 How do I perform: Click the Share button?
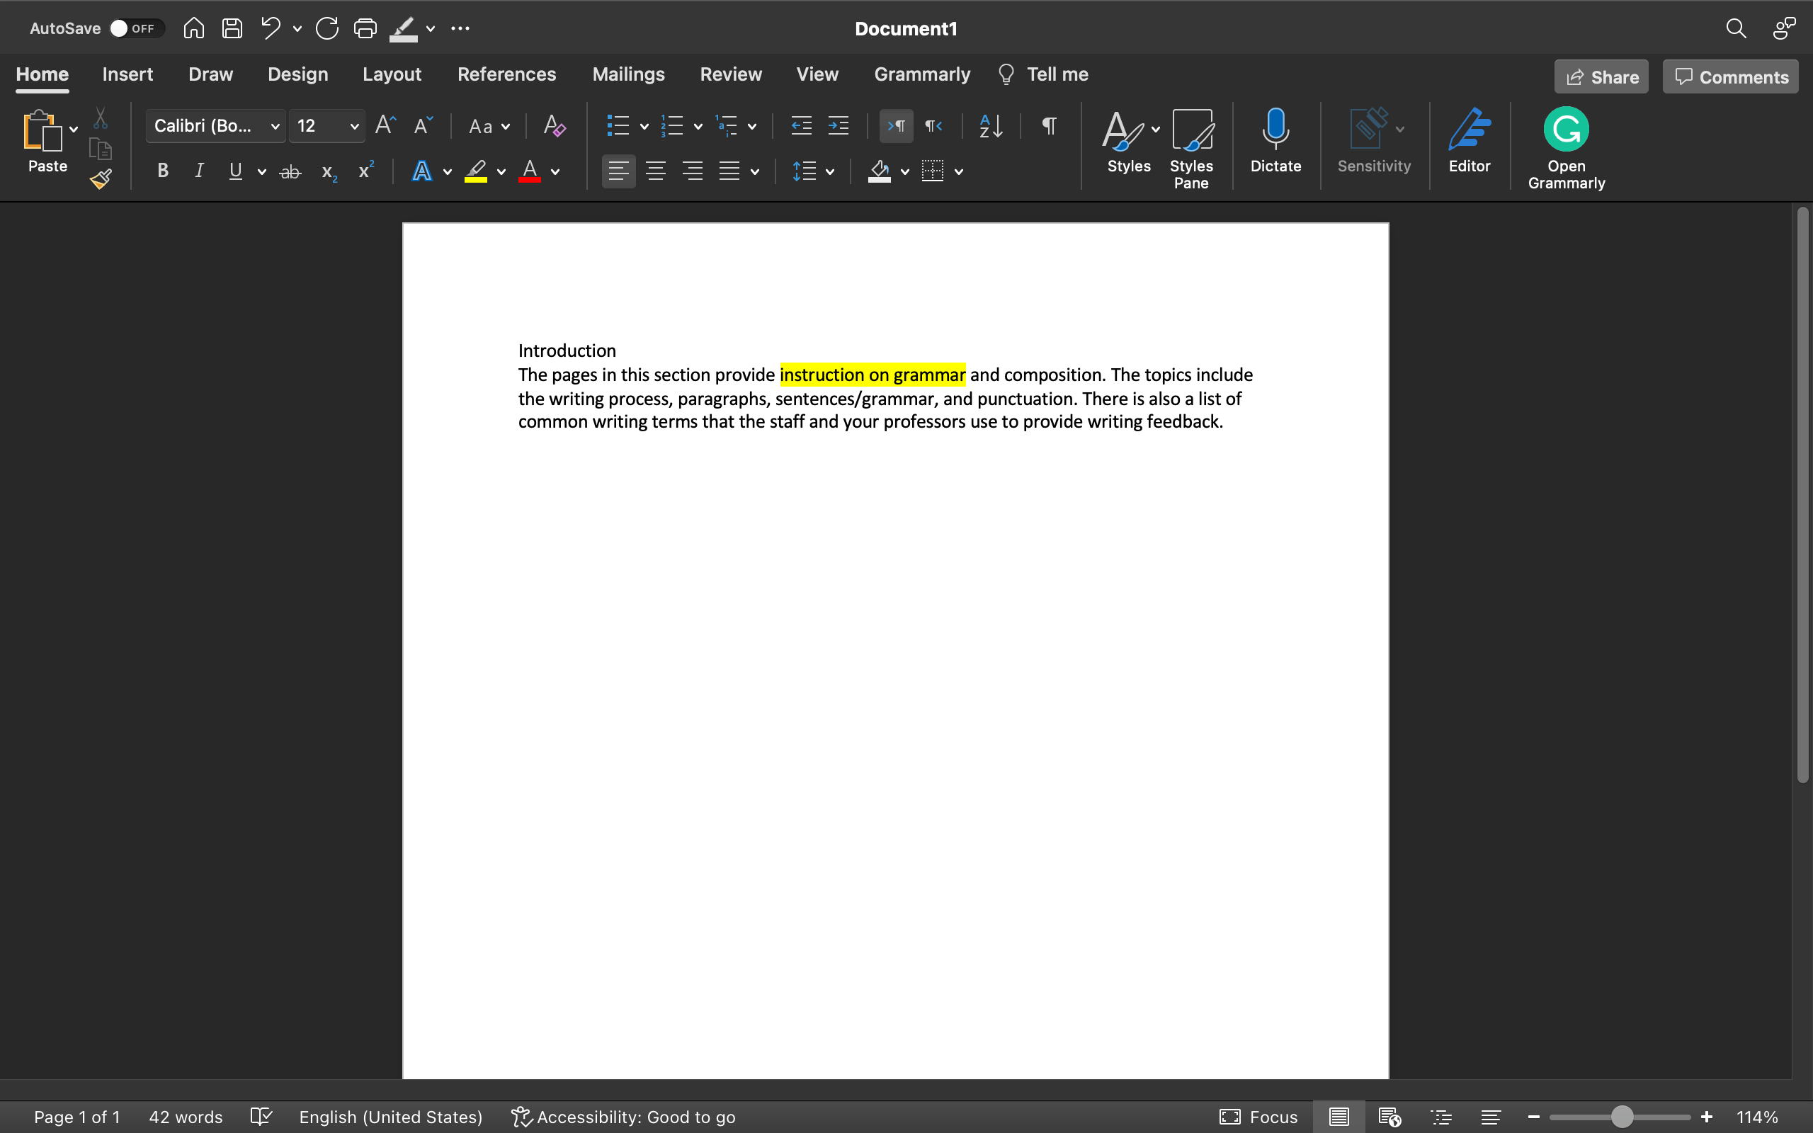(1601, 76)
